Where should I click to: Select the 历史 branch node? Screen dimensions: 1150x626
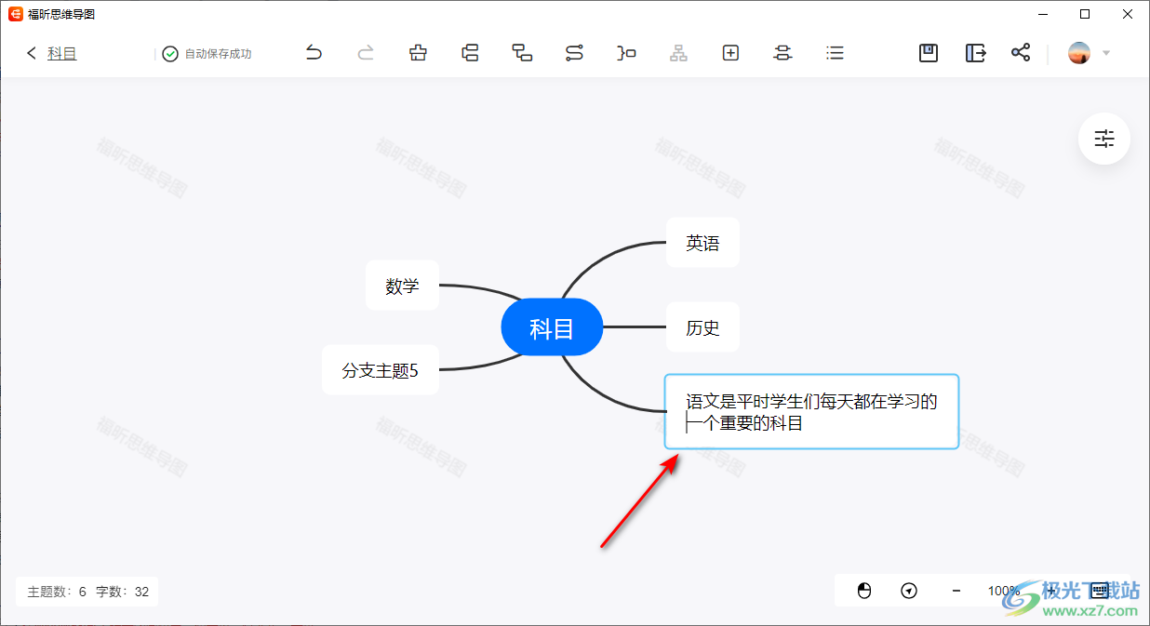(702, 327)
